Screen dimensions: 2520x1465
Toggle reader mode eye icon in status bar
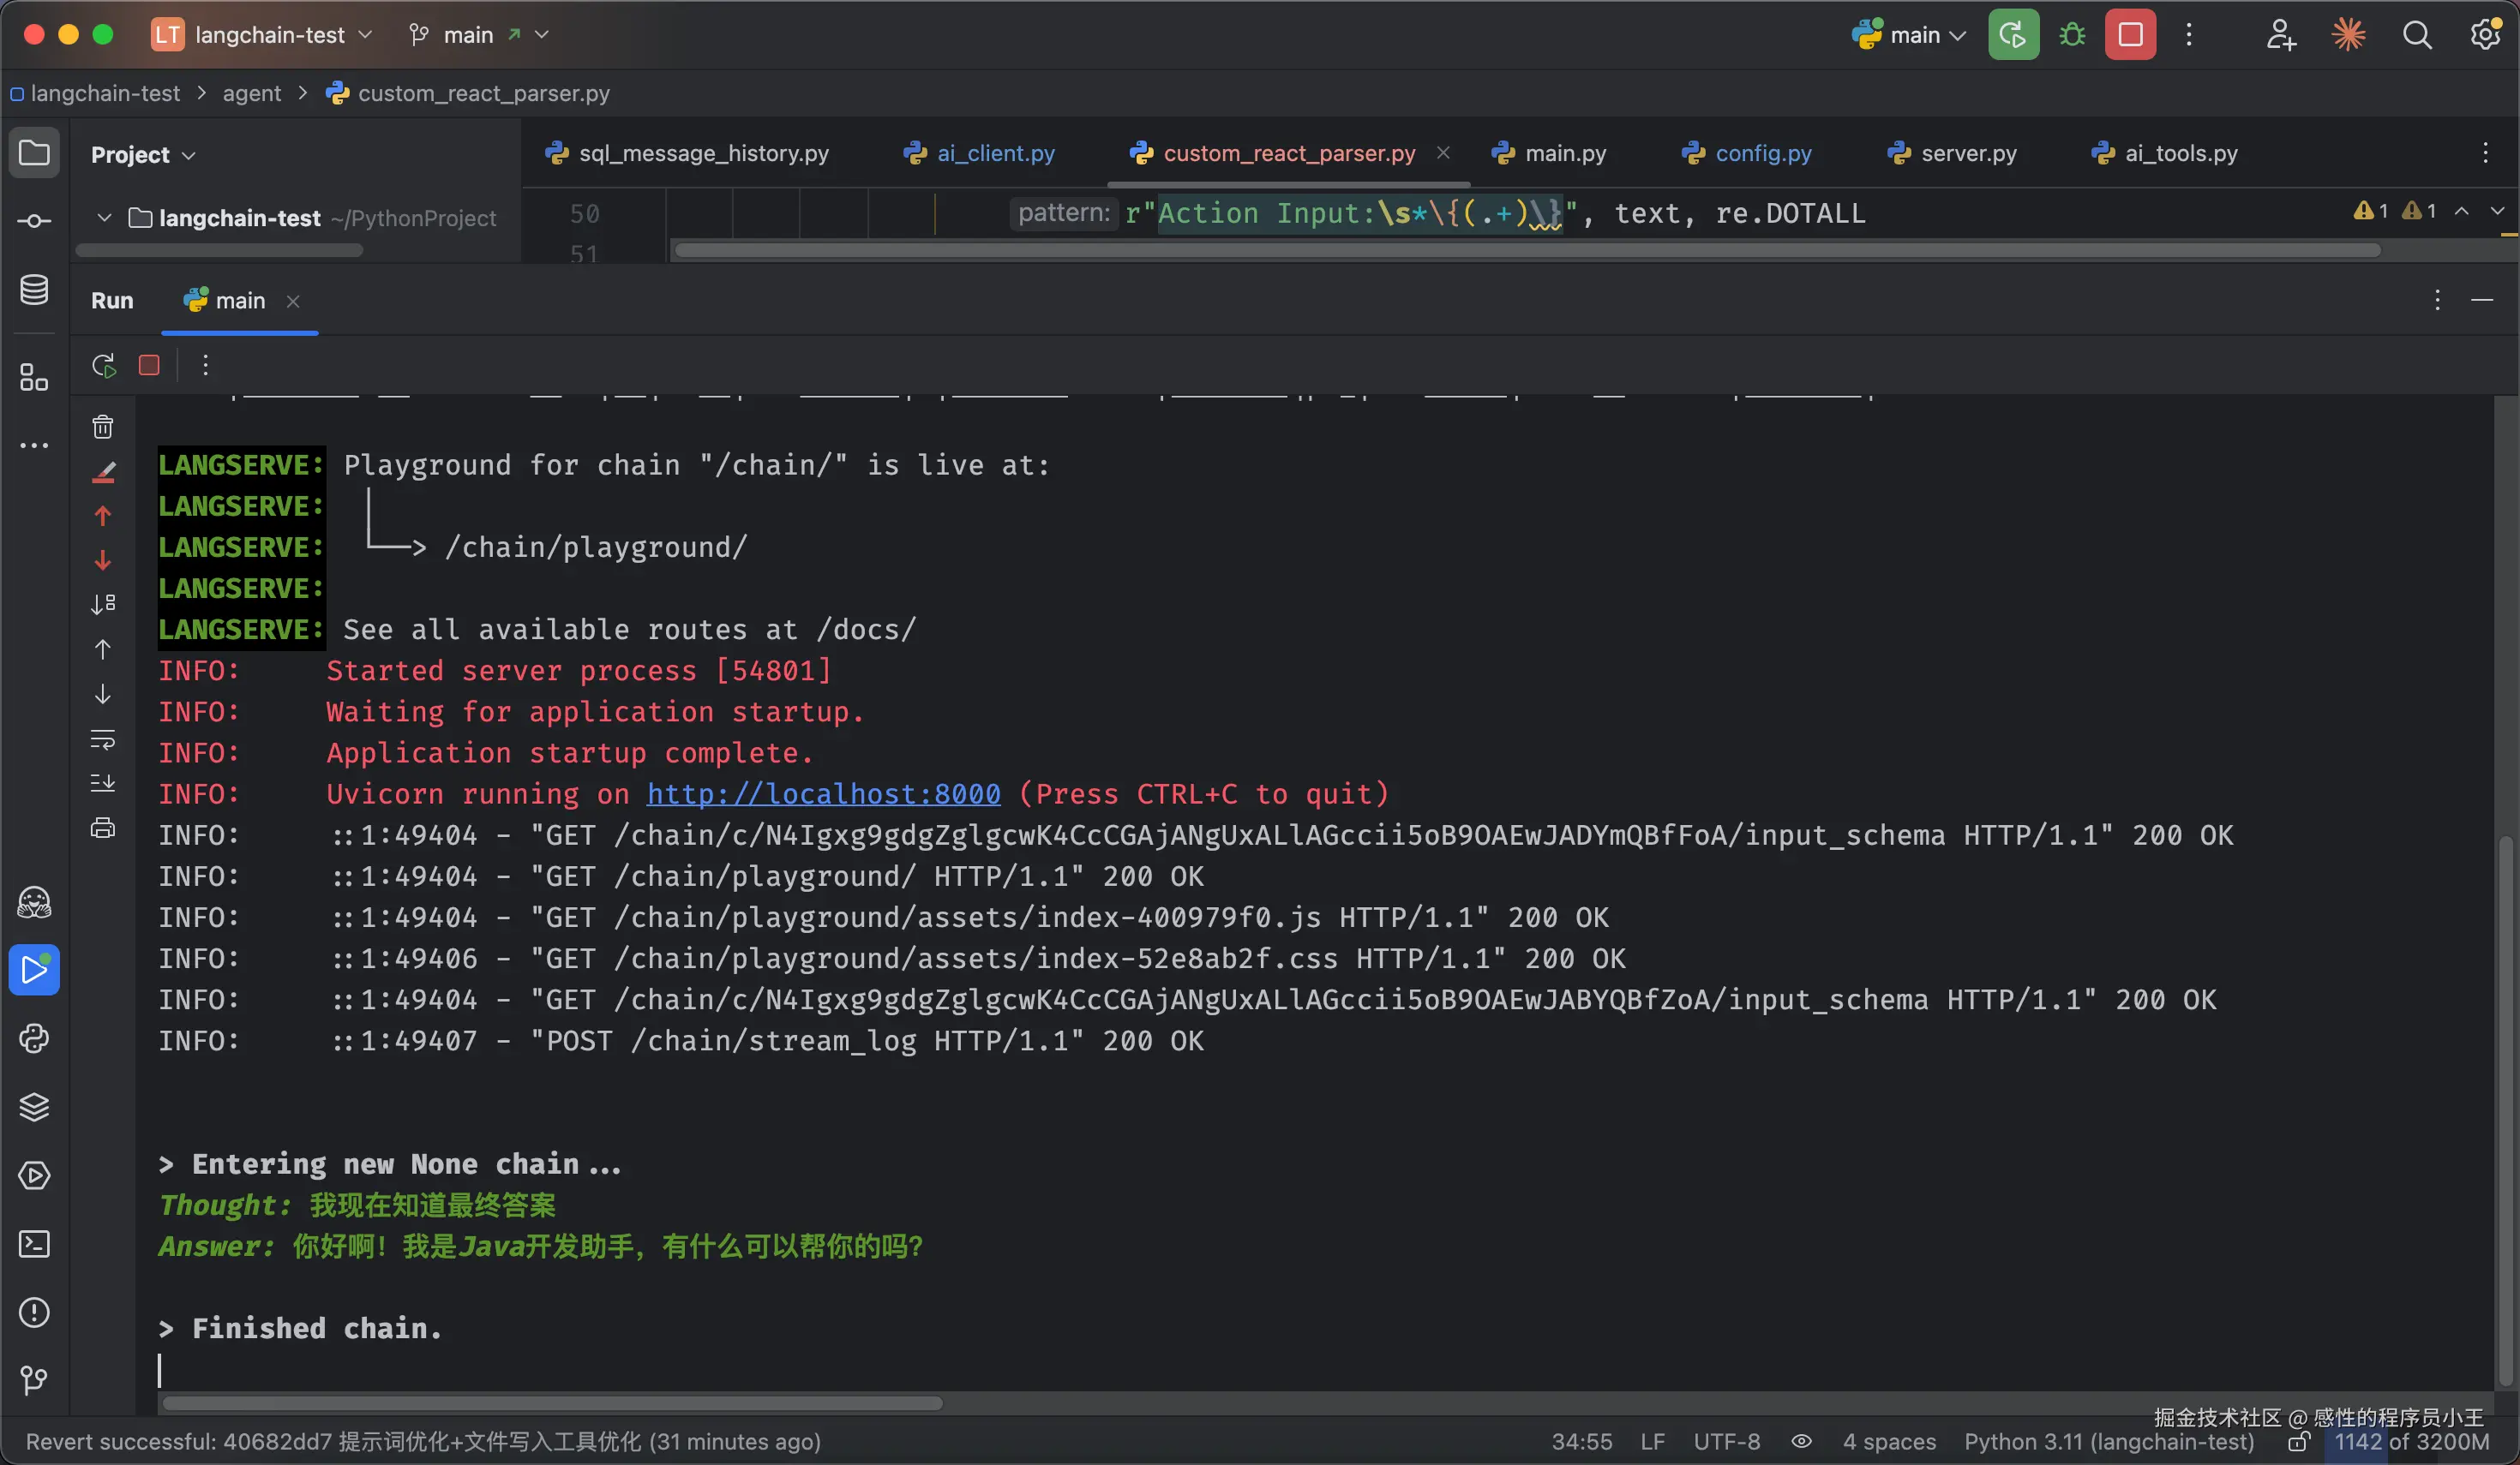click(x=1801, y=1442)
